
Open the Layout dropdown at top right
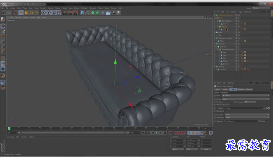261,8
